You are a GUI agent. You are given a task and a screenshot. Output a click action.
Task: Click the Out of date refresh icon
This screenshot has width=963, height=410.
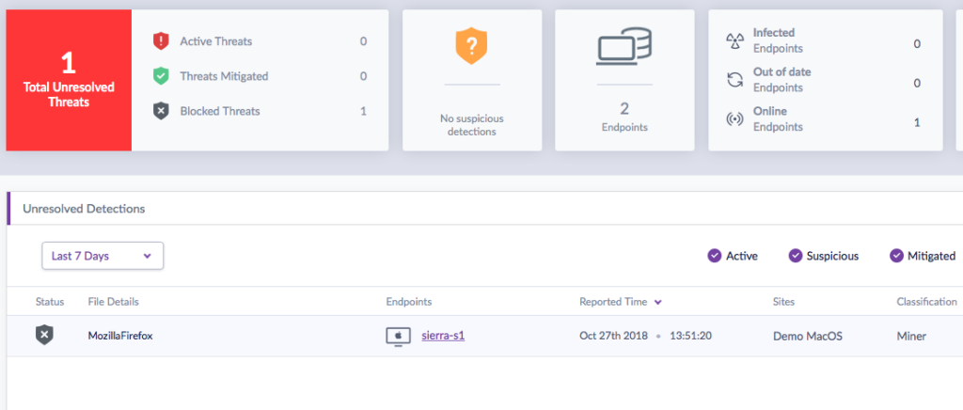(734, 80)
